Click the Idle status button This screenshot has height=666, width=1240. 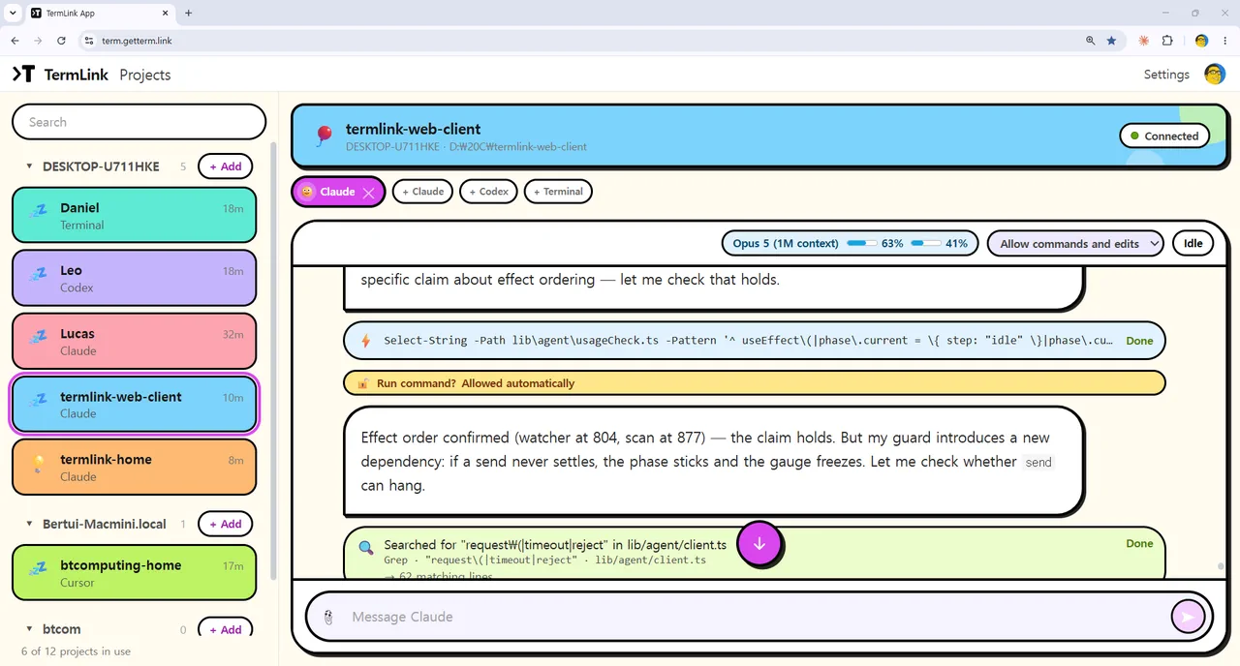tap(1193, 243)
